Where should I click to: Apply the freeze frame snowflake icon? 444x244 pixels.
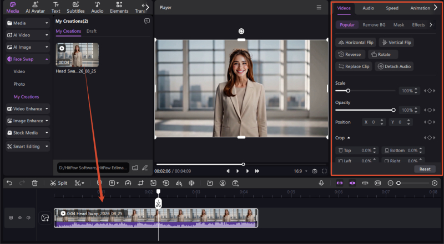(191, 183)
